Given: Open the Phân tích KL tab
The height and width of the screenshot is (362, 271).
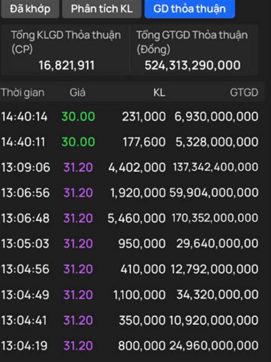Looking at the screenshot, I should pos(102,9).
